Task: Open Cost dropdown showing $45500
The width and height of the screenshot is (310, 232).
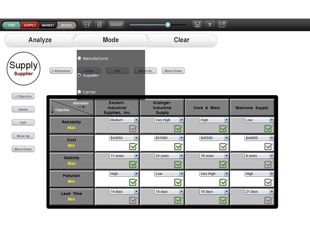Action: 214,138
